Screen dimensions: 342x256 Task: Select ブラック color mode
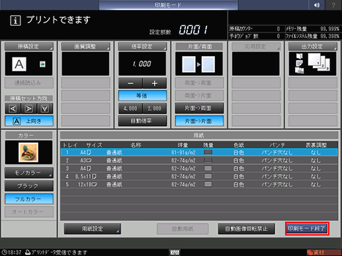point(29,186)
